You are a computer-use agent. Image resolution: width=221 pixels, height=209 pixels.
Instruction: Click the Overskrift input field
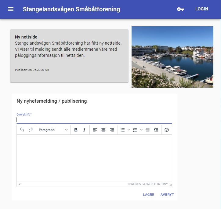(x=94, y=120)
